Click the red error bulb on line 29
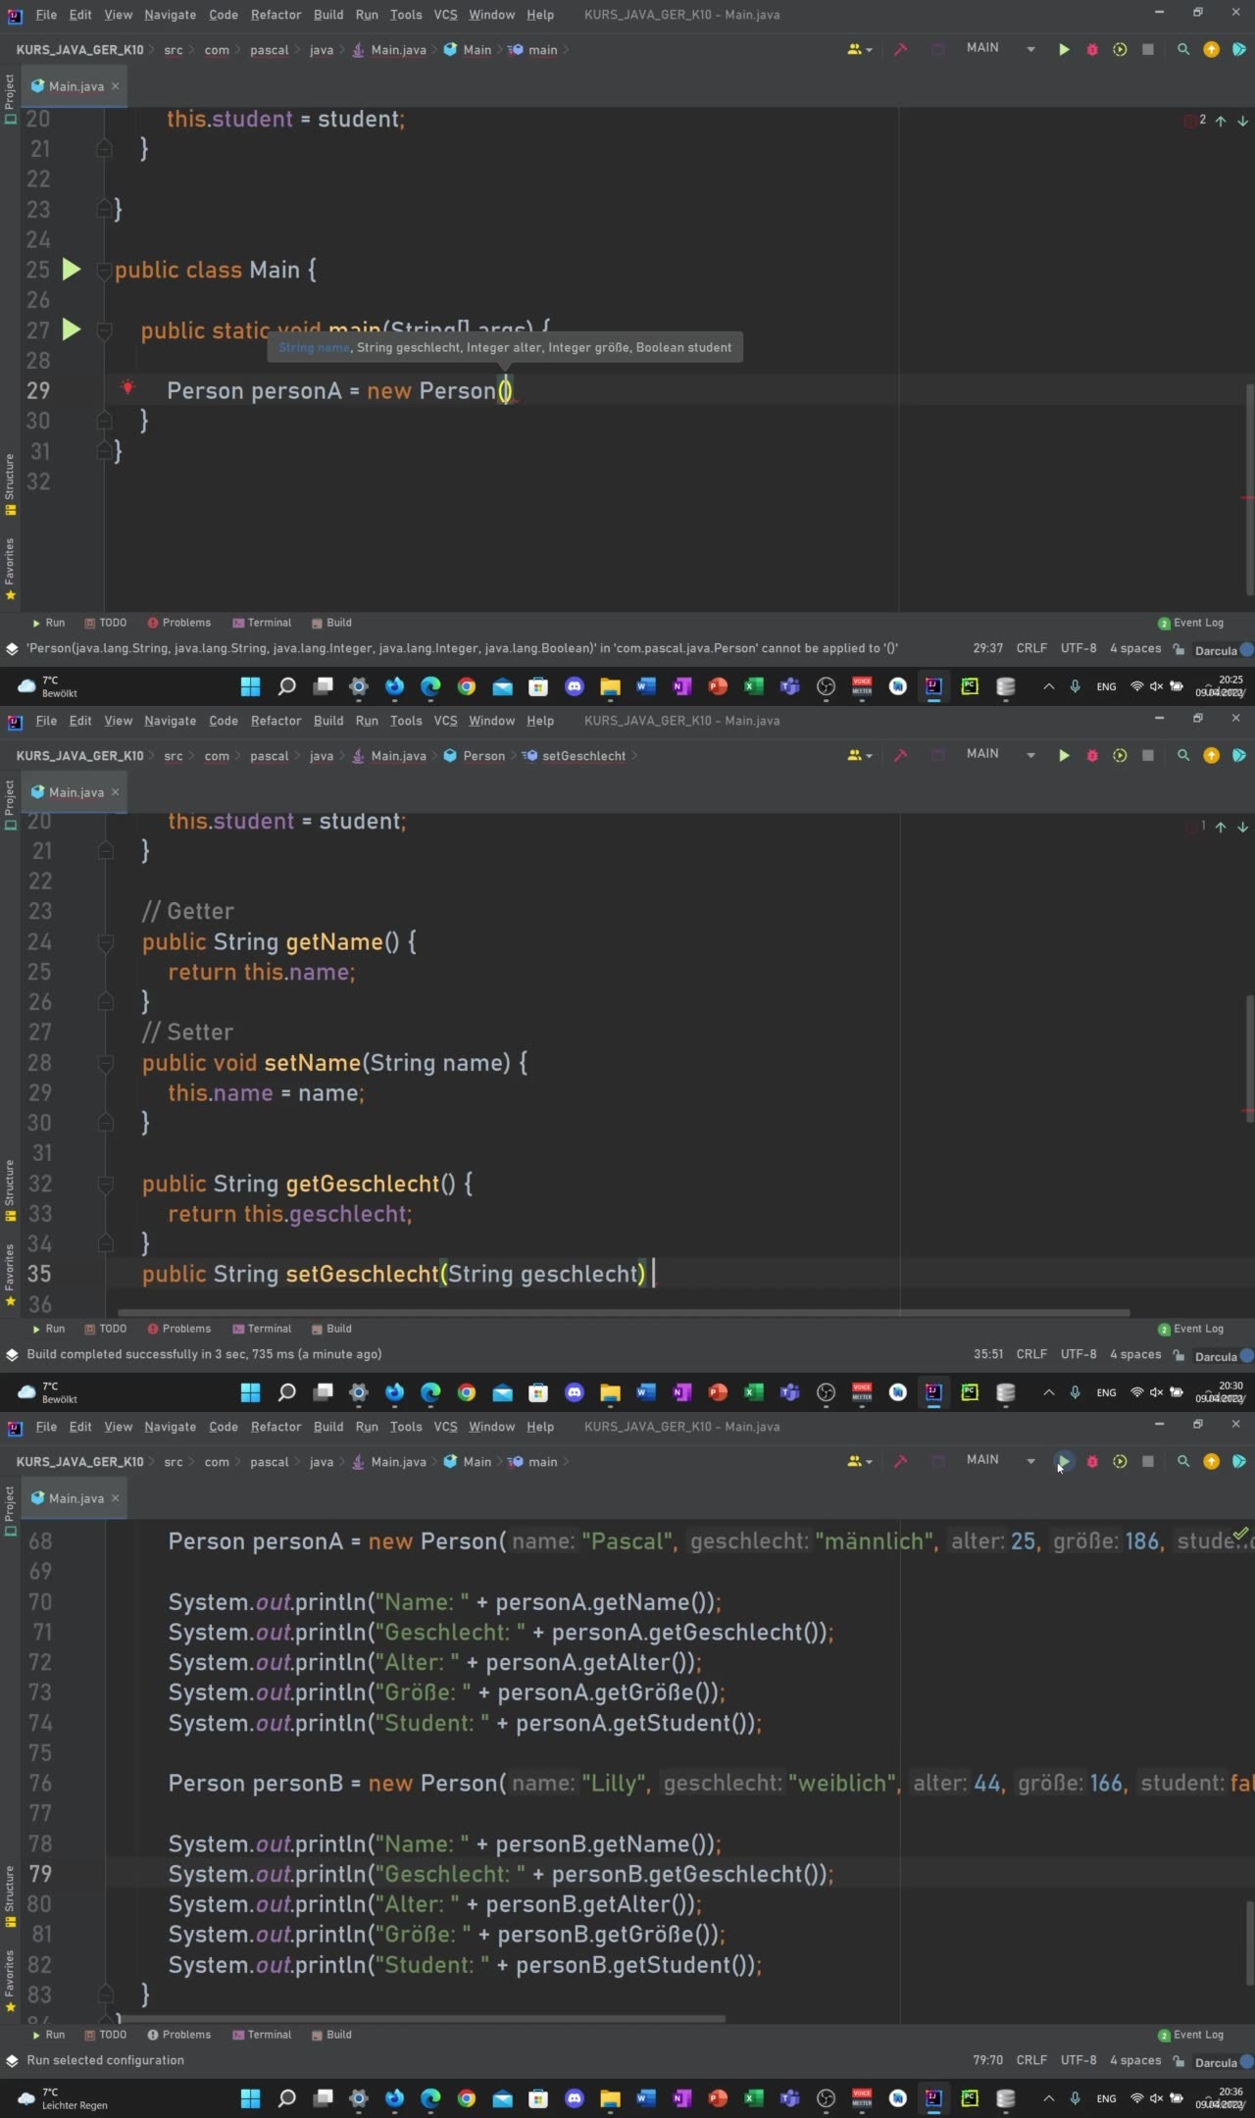This screenshot has height=2118, width=1255. coord(127,388)
